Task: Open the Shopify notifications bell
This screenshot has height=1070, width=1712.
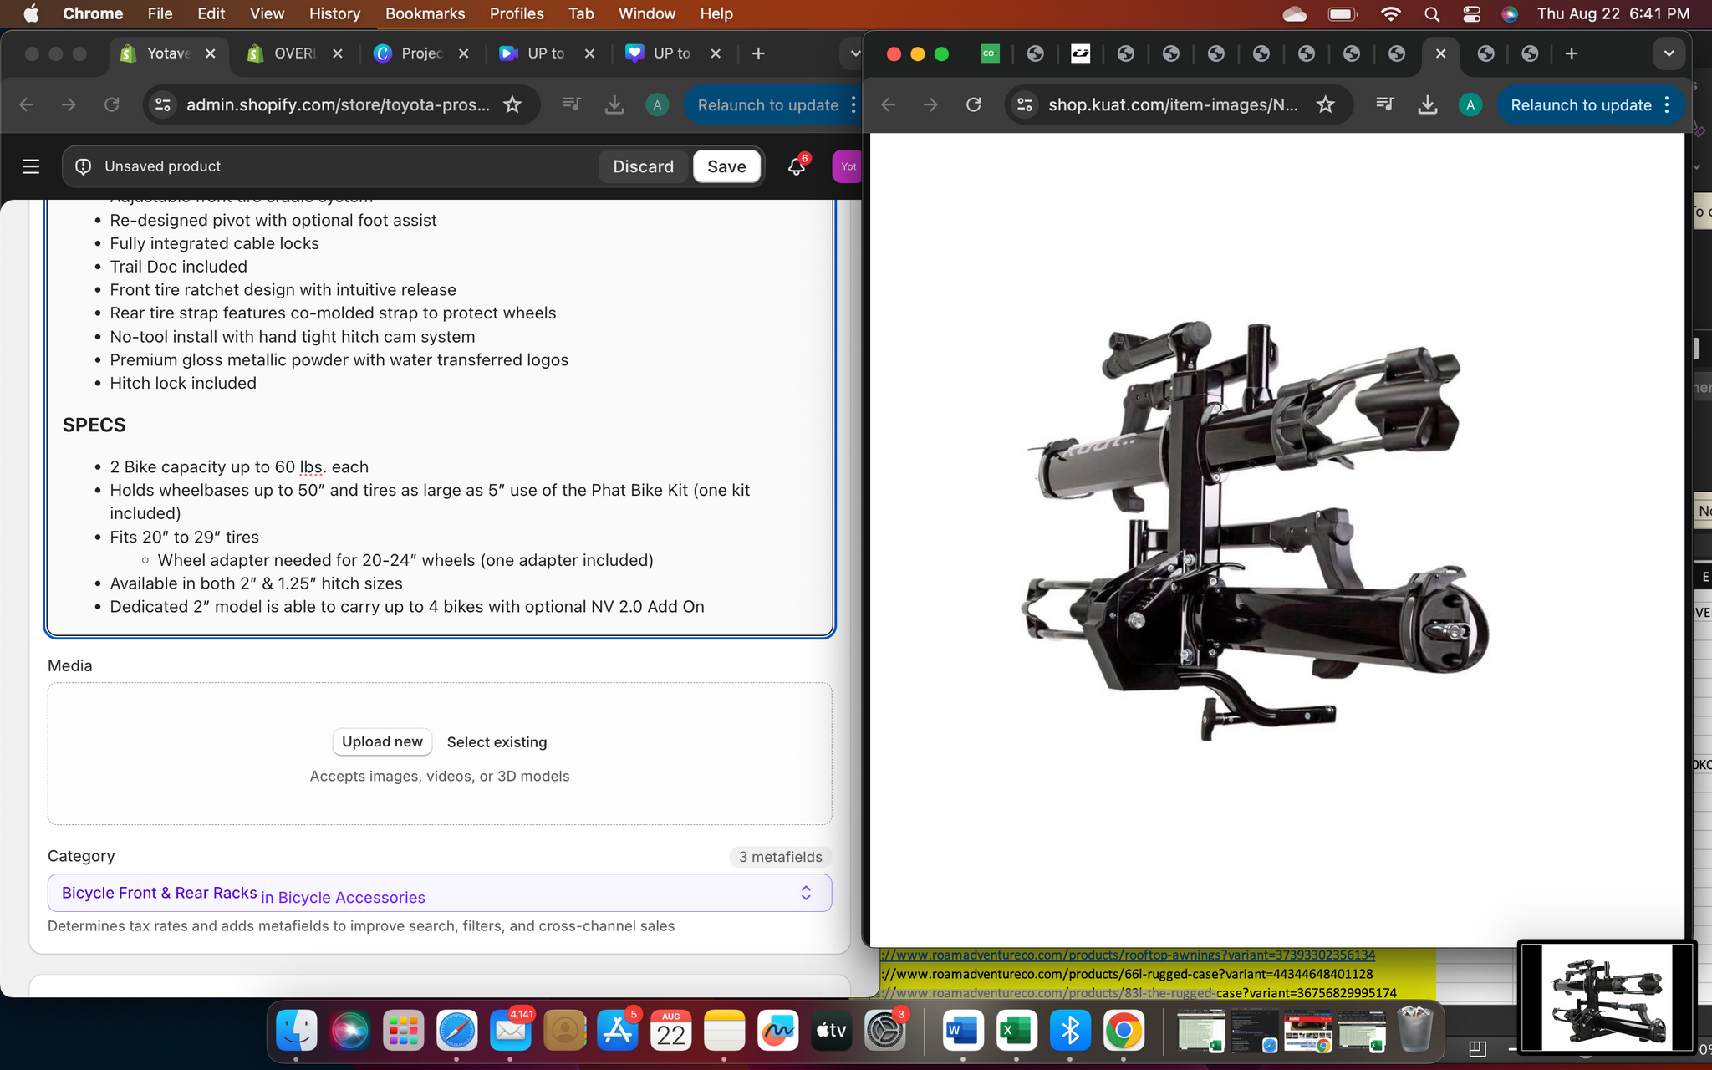Action: coord(796,166)
